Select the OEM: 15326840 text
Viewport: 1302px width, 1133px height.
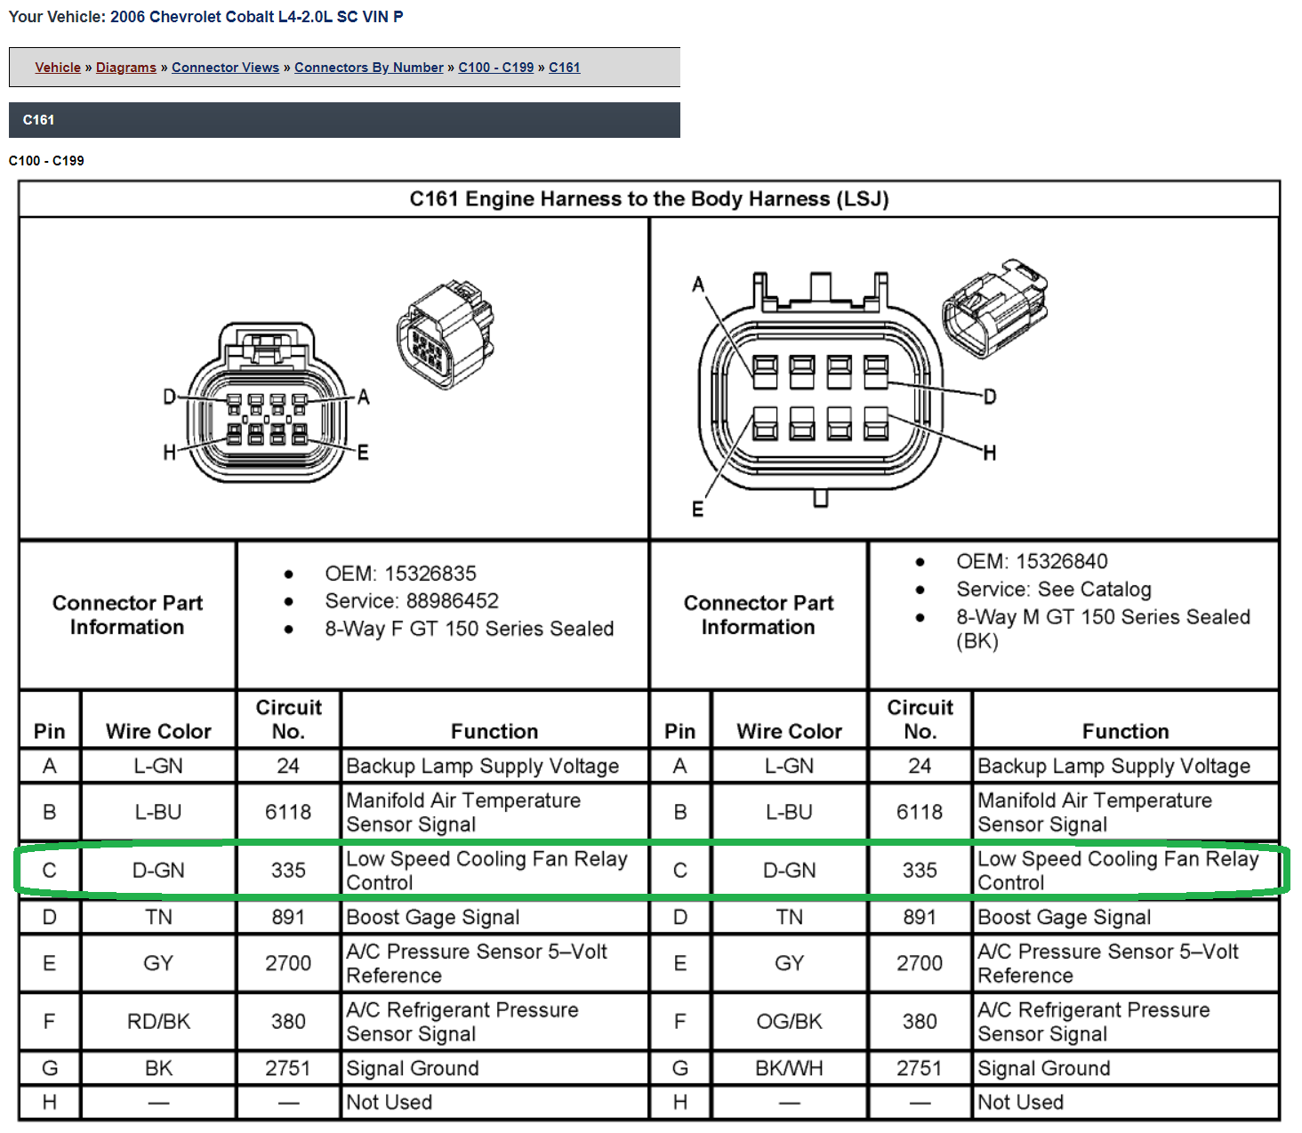tap(1032, 562)
